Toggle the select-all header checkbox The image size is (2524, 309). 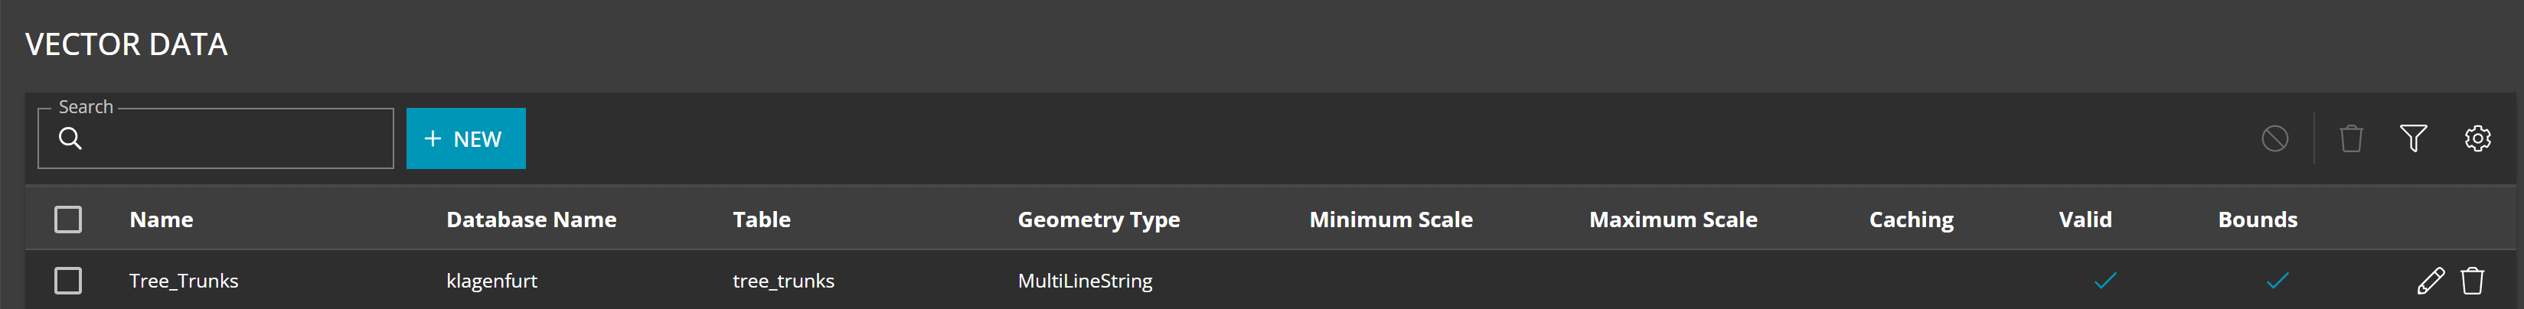tap(67, 219)
